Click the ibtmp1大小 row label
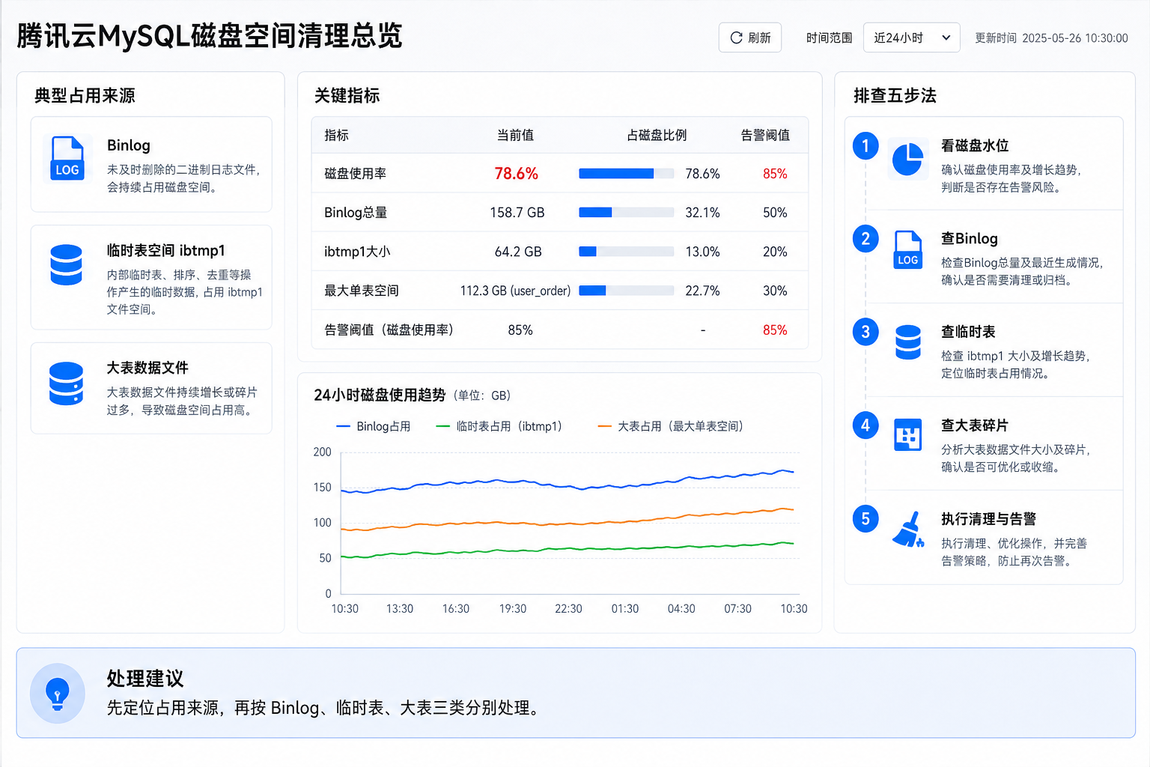The height and width of the screenshot is (767, 1150). [357, 252]
